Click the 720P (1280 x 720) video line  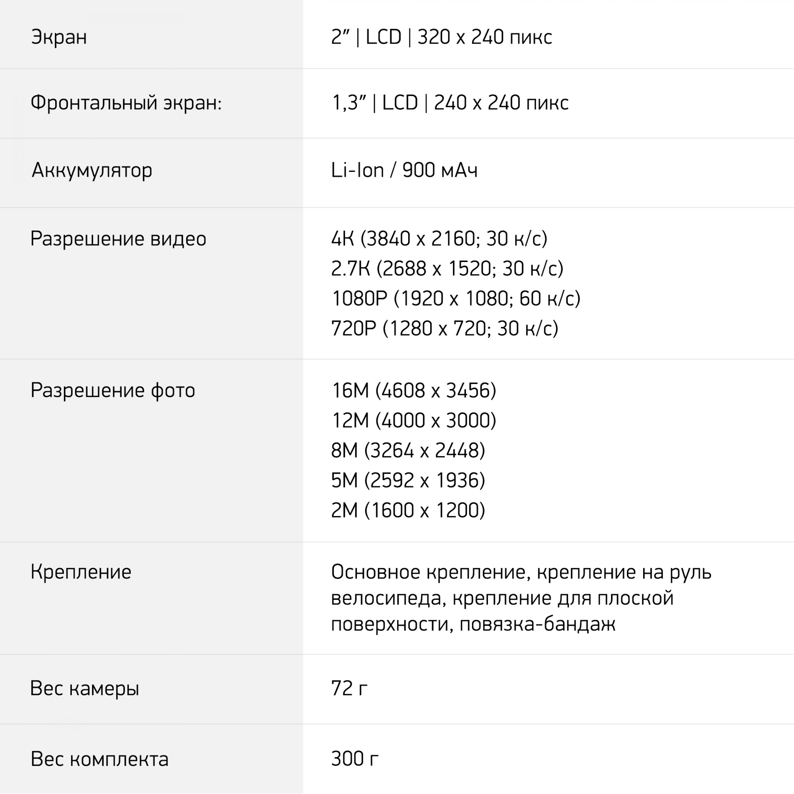tap(444, 329)
